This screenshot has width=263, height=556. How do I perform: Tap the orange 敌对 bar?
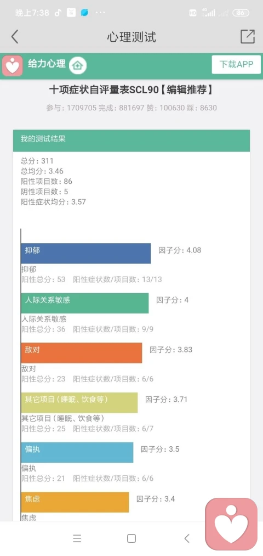82,353
